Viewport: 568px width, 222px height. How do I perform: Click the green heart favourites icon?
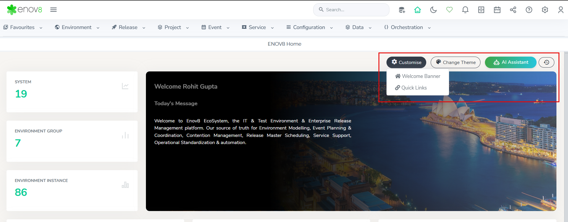tap(449, 10)
